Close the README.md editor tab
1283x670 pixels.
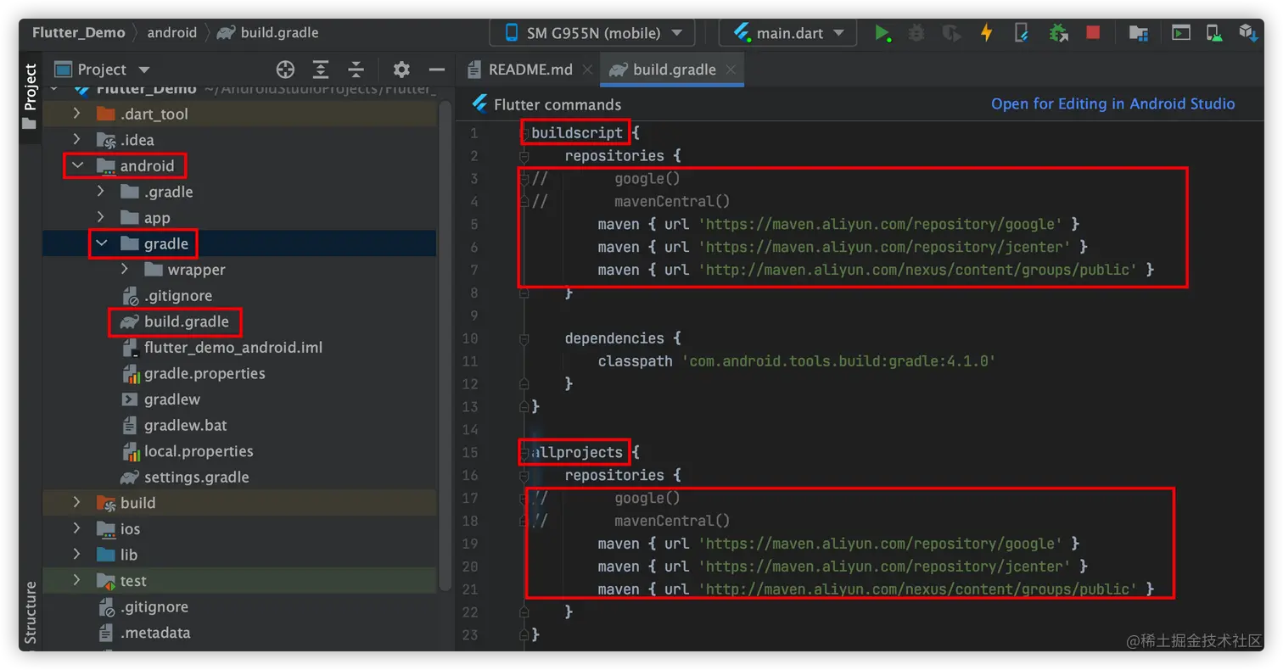click(587, 70)
